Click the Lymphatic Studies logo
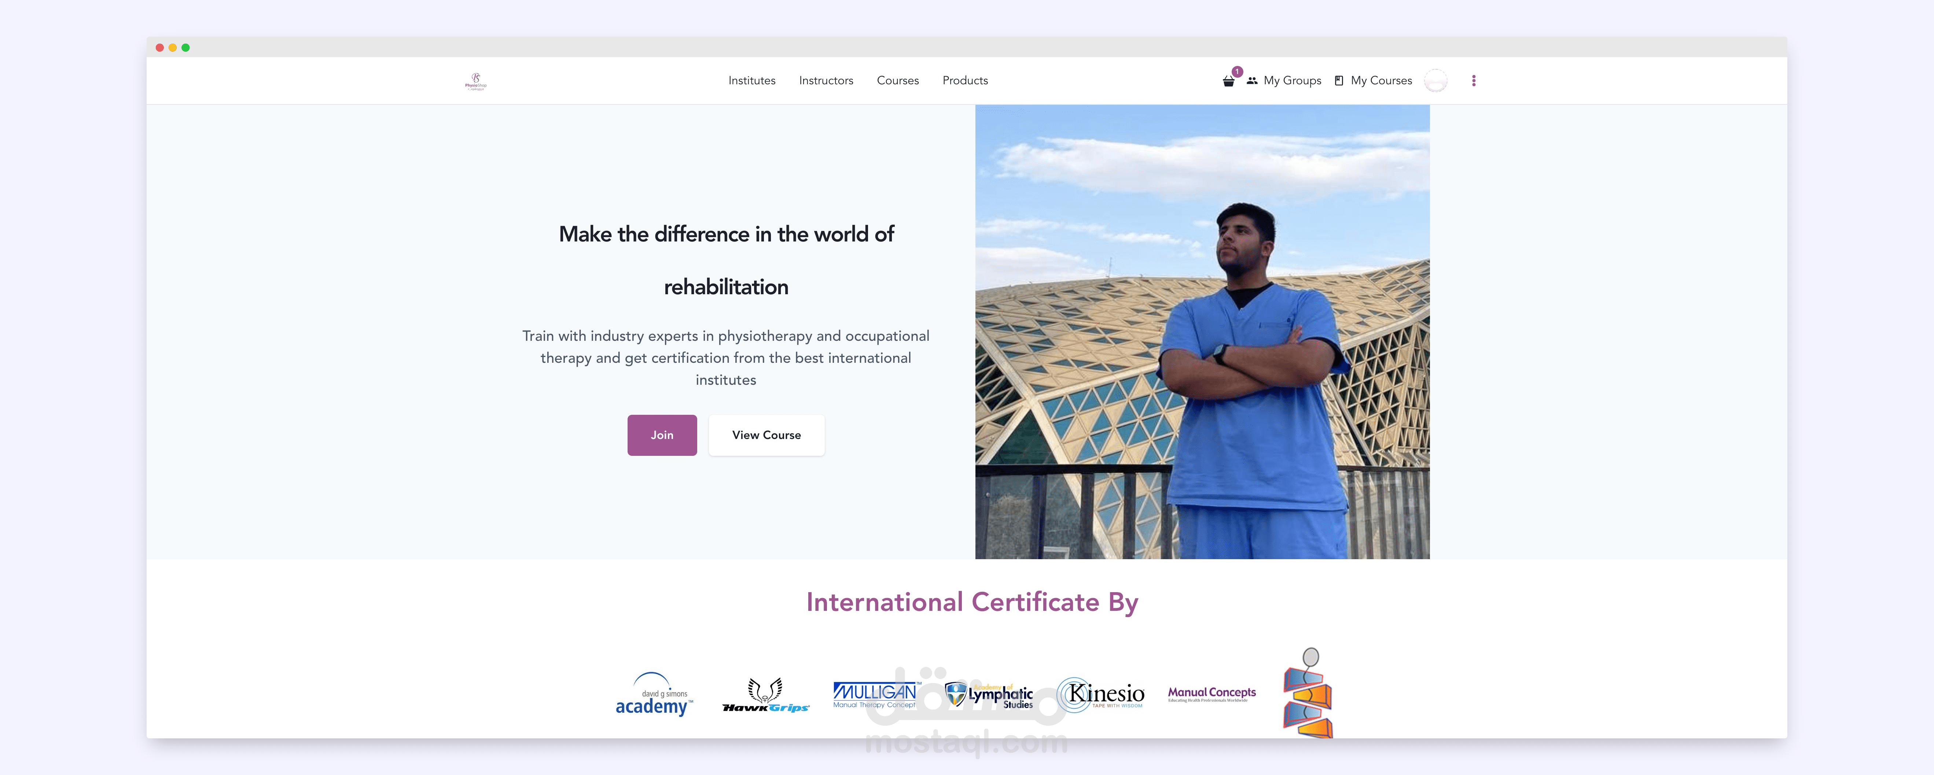Image resolution: width=1934 pixels, height=775 pixels. pos(989,695)
